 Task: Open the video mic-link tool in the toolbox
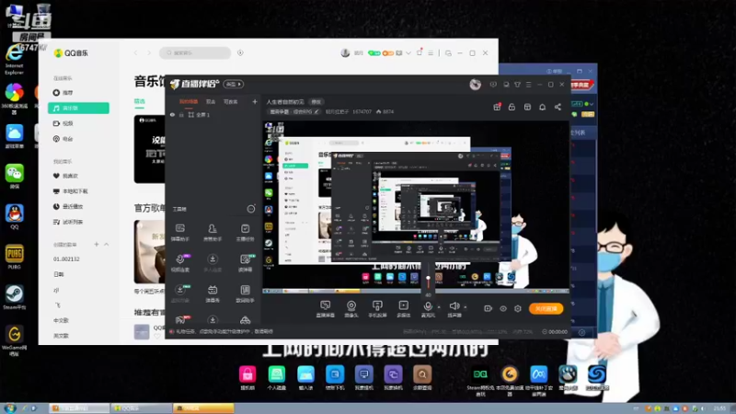click(180, 263)
